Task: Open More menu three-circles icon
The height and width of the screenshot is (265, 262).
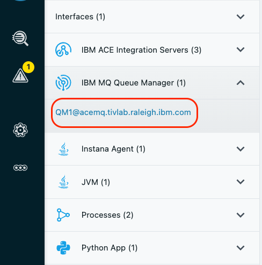Action: tap(20, 168)
